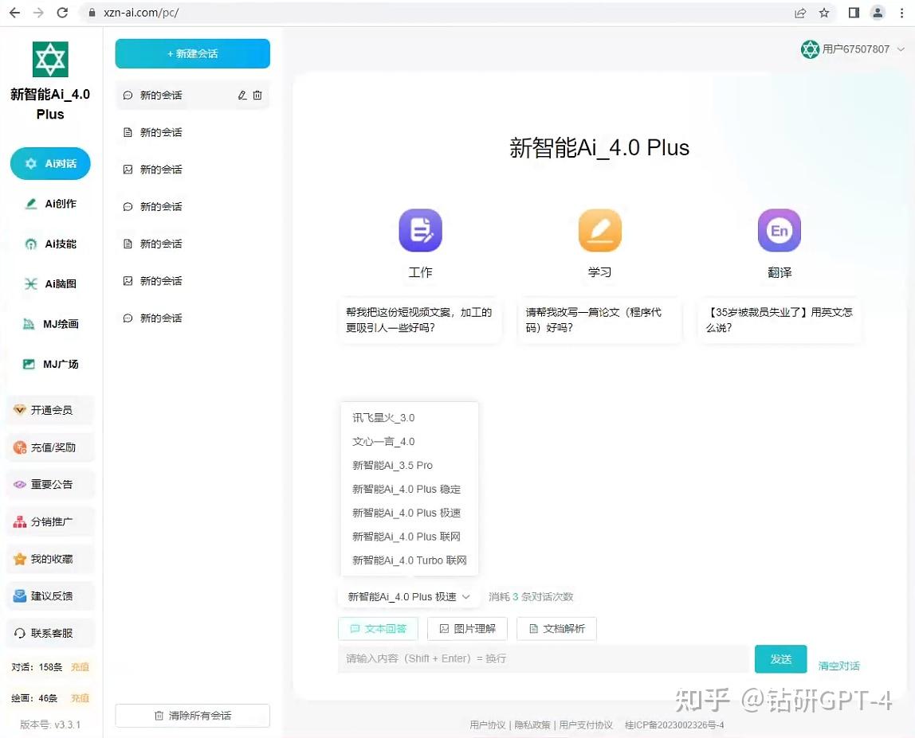Expand the 用户67507807 account dropdown

point(901,49)
